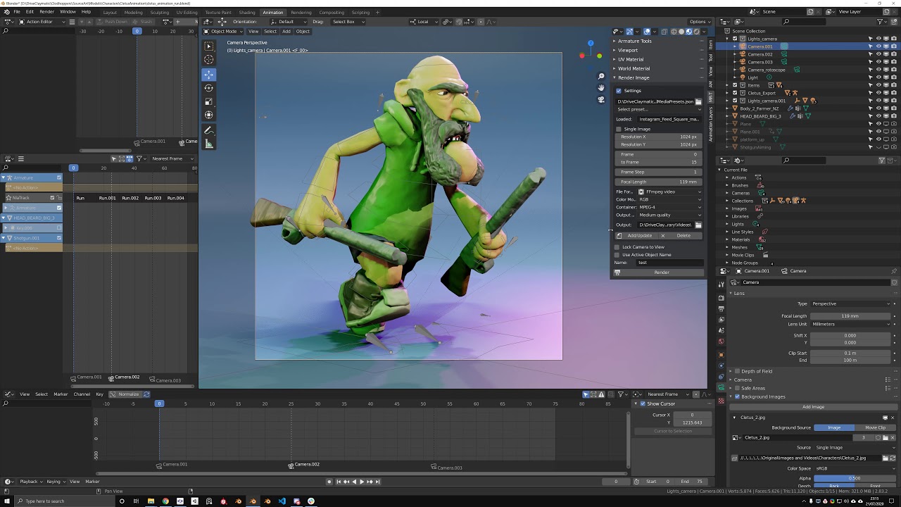This screenshot has height=507, width=901.
Task: Open the FFmpeg video file format dropdown
Action: pos(669,192)
